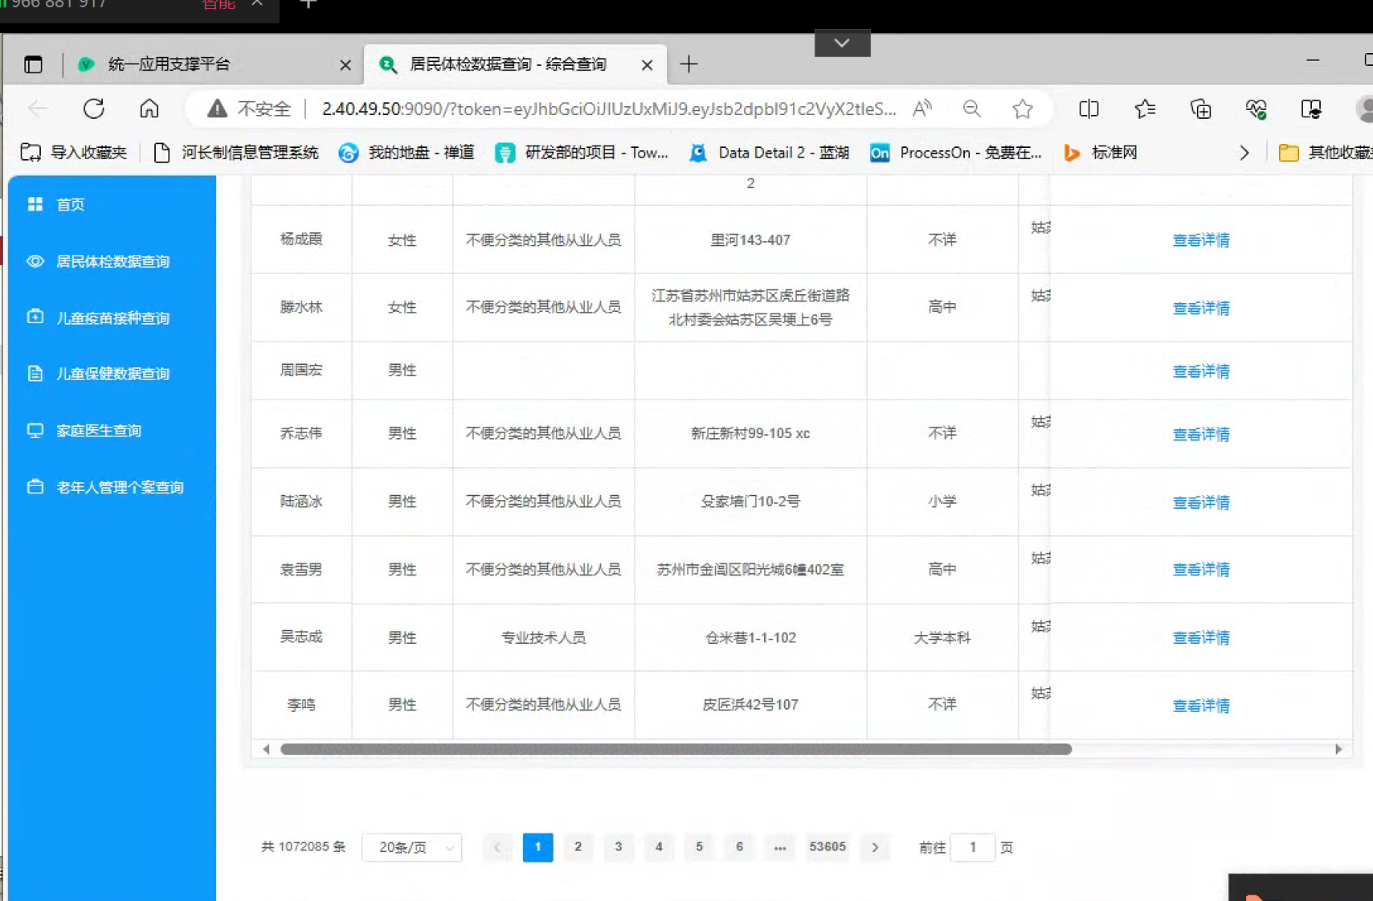Add page to favorites with star icon

pyautogui.click(x=1023, y=109)
